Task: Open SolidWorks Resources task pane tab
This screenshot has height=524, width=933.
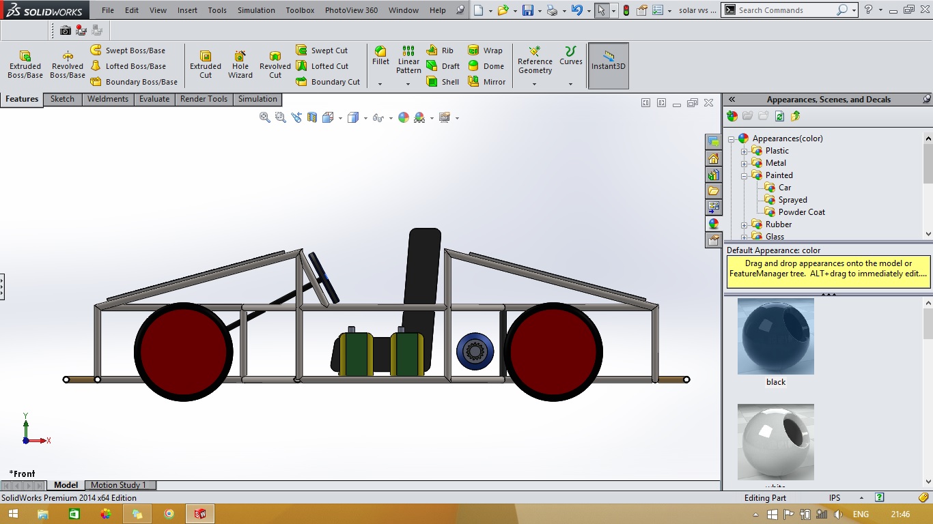Action: coord(714,158)
